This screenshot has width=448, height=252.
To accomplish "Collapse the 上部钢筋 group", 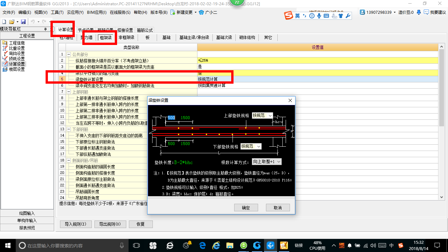I will (69, 92).
